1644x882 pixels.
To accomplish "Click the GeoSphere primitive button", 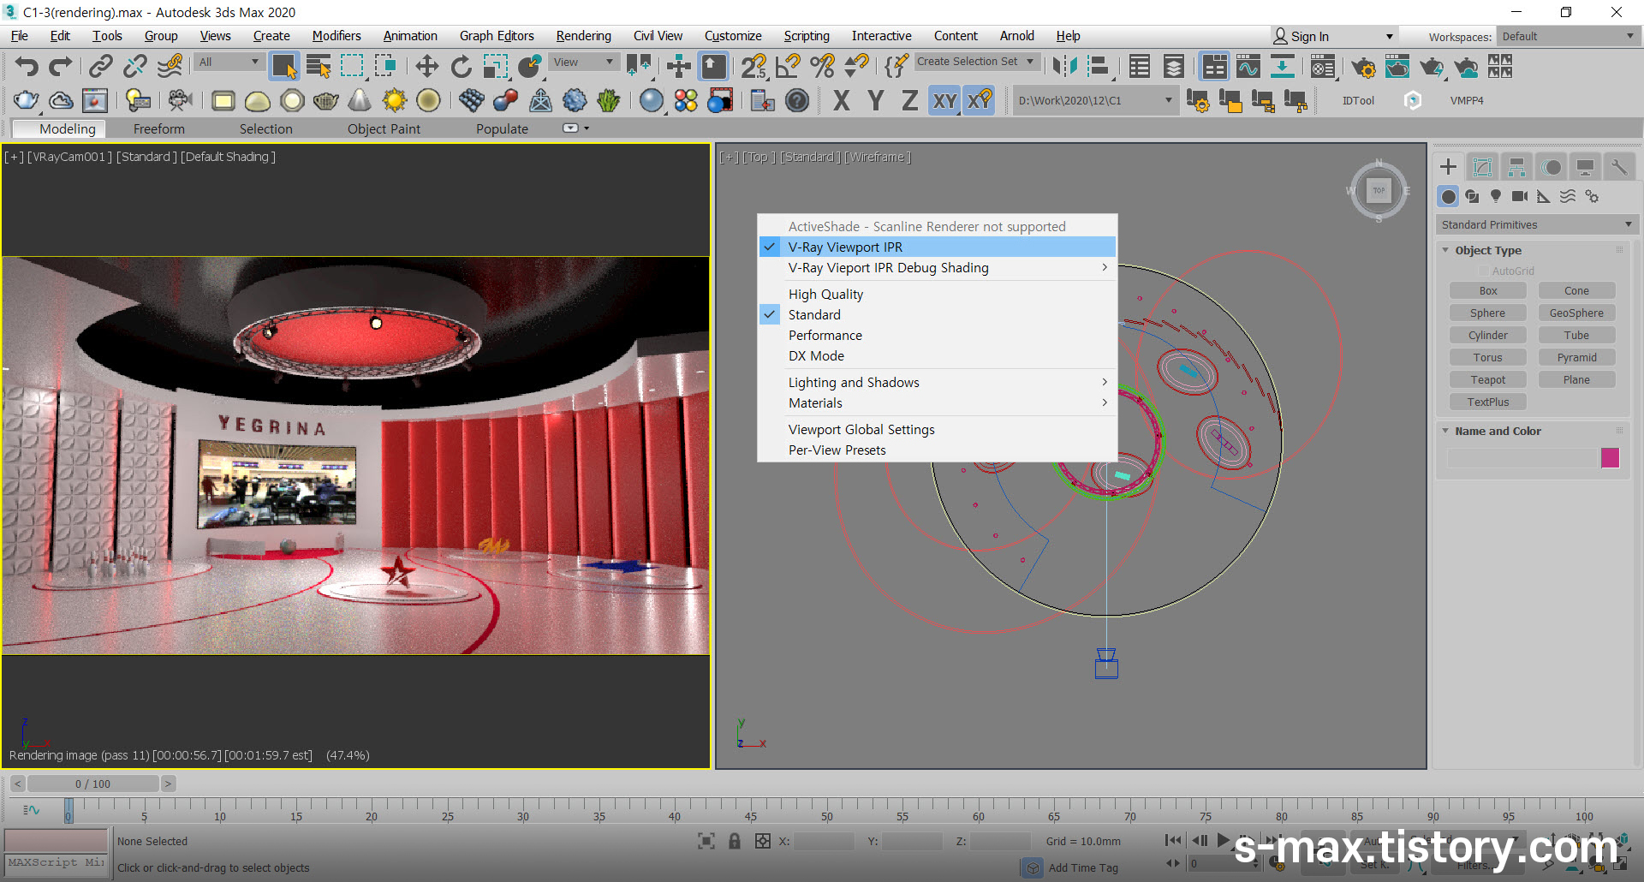I will point(1575,313).
